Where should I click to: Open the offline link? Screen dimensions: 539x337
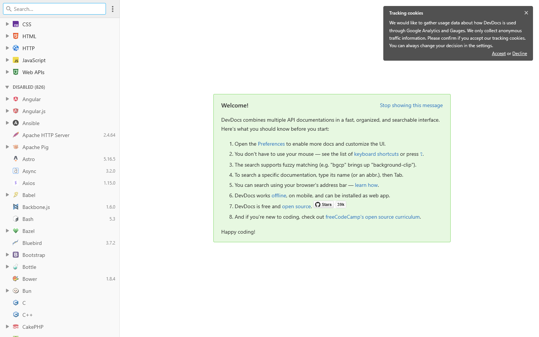click(279, 195)
